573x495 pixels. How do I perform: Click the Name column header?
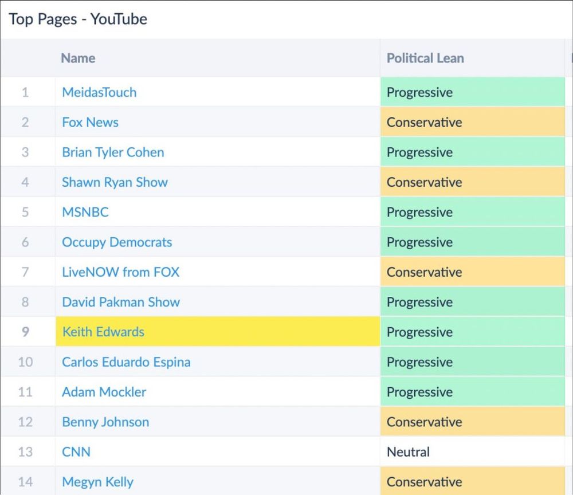click(78, 58)
